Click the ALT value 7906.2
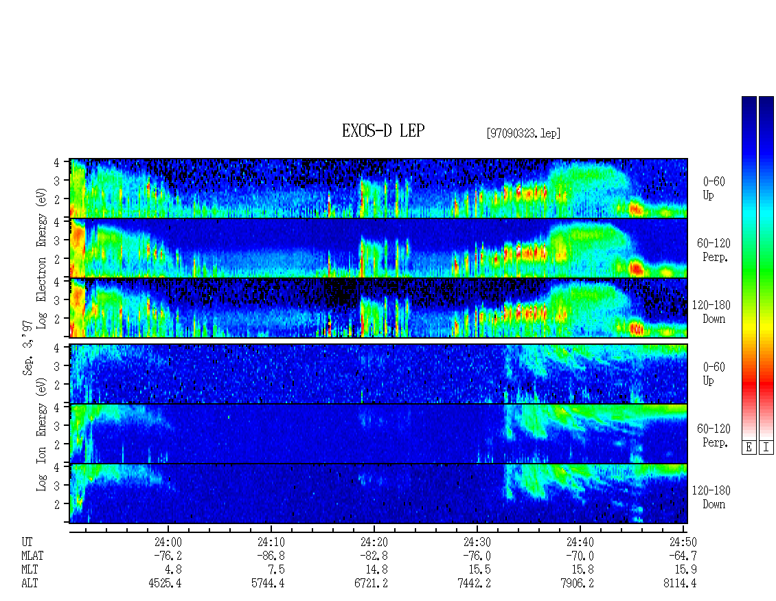 (x=577, y=583)
